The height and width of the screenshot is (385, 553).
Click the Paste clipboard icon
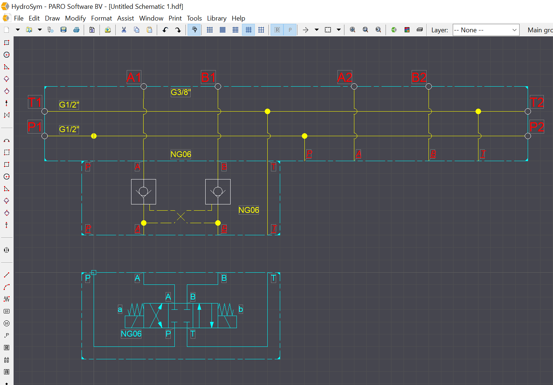[x=149, y=30]
